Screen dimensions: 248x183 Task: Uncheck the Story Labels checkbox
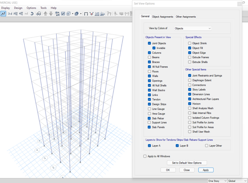click(x=190, y=90)
